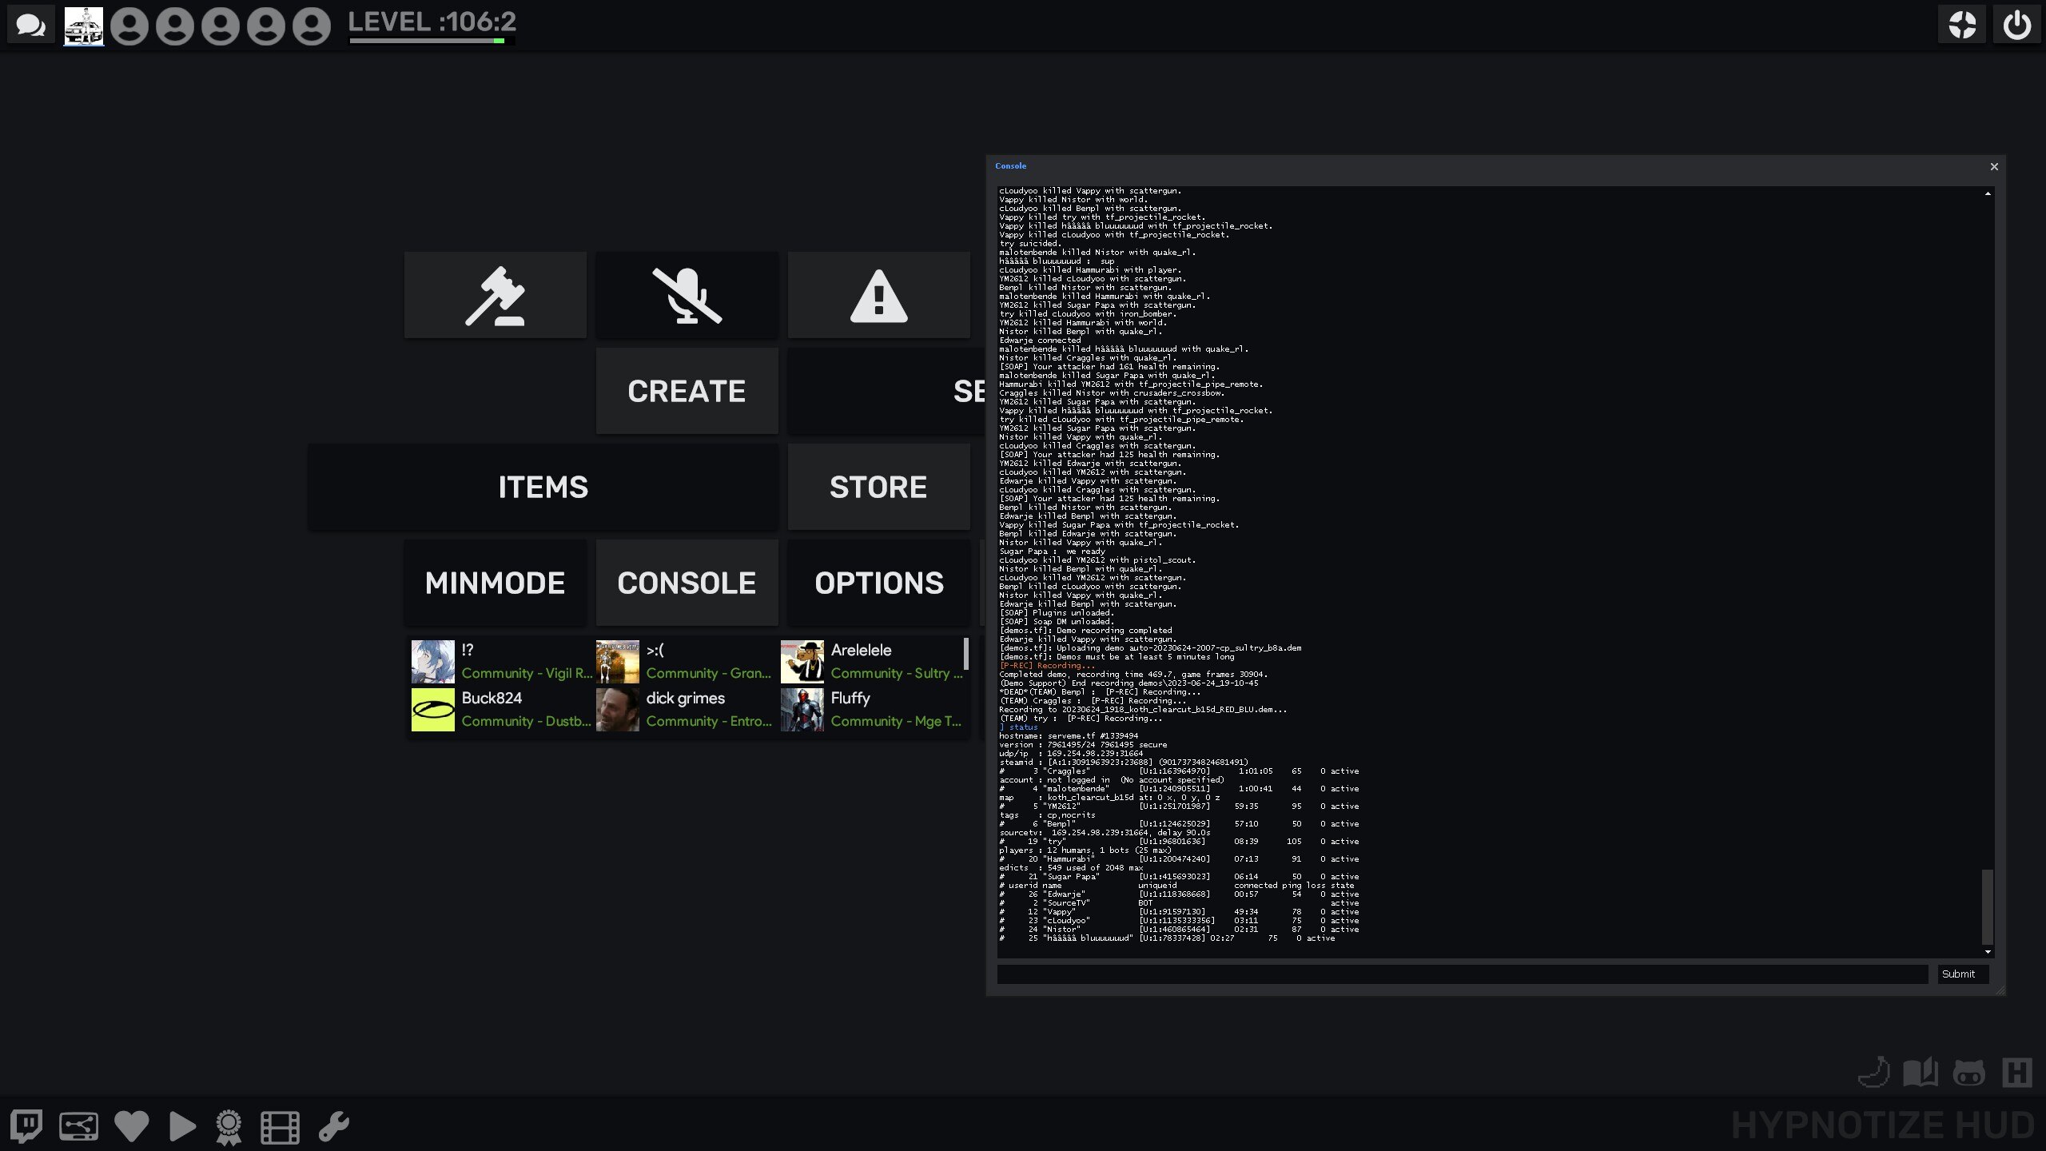The height and width of the screenshot is (1151, 2046).
Task: Open the chat bubbles icon top-left
Action: (x=30, y=26)
